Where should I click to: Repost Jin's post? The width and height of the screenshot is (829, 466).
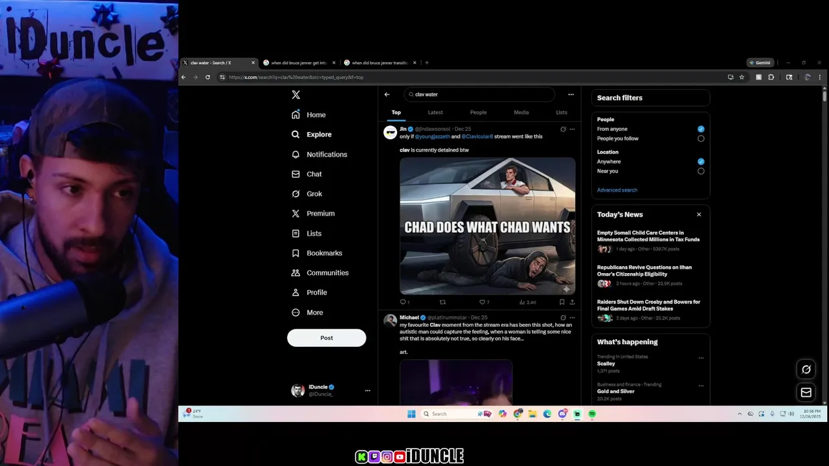click(x=442, y=302)
